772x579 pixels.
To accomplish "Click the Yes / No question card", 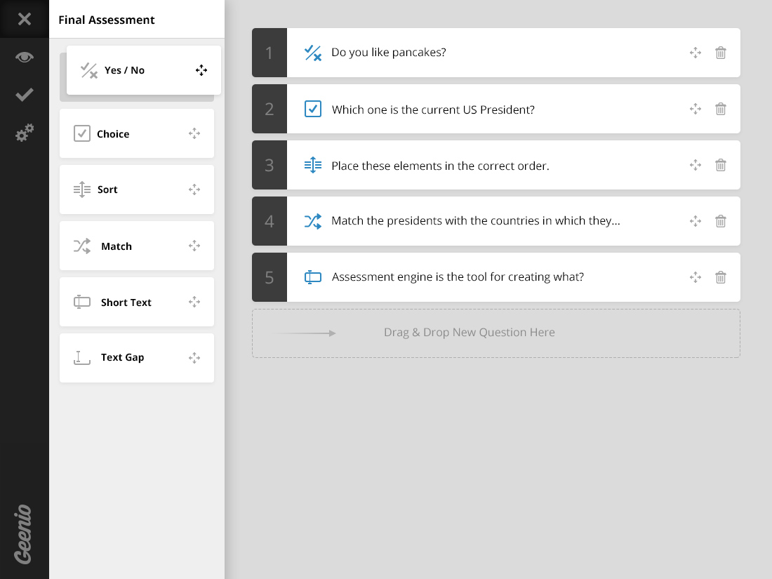I will 144,70.
